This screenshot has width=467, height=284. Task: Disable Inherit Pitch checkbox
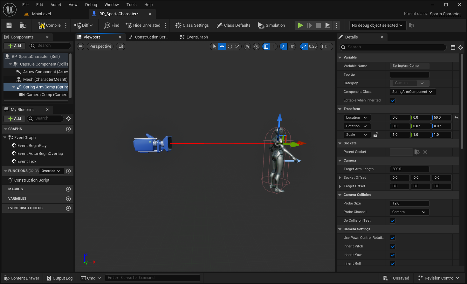pyautogui.click(x=393, y=246)
